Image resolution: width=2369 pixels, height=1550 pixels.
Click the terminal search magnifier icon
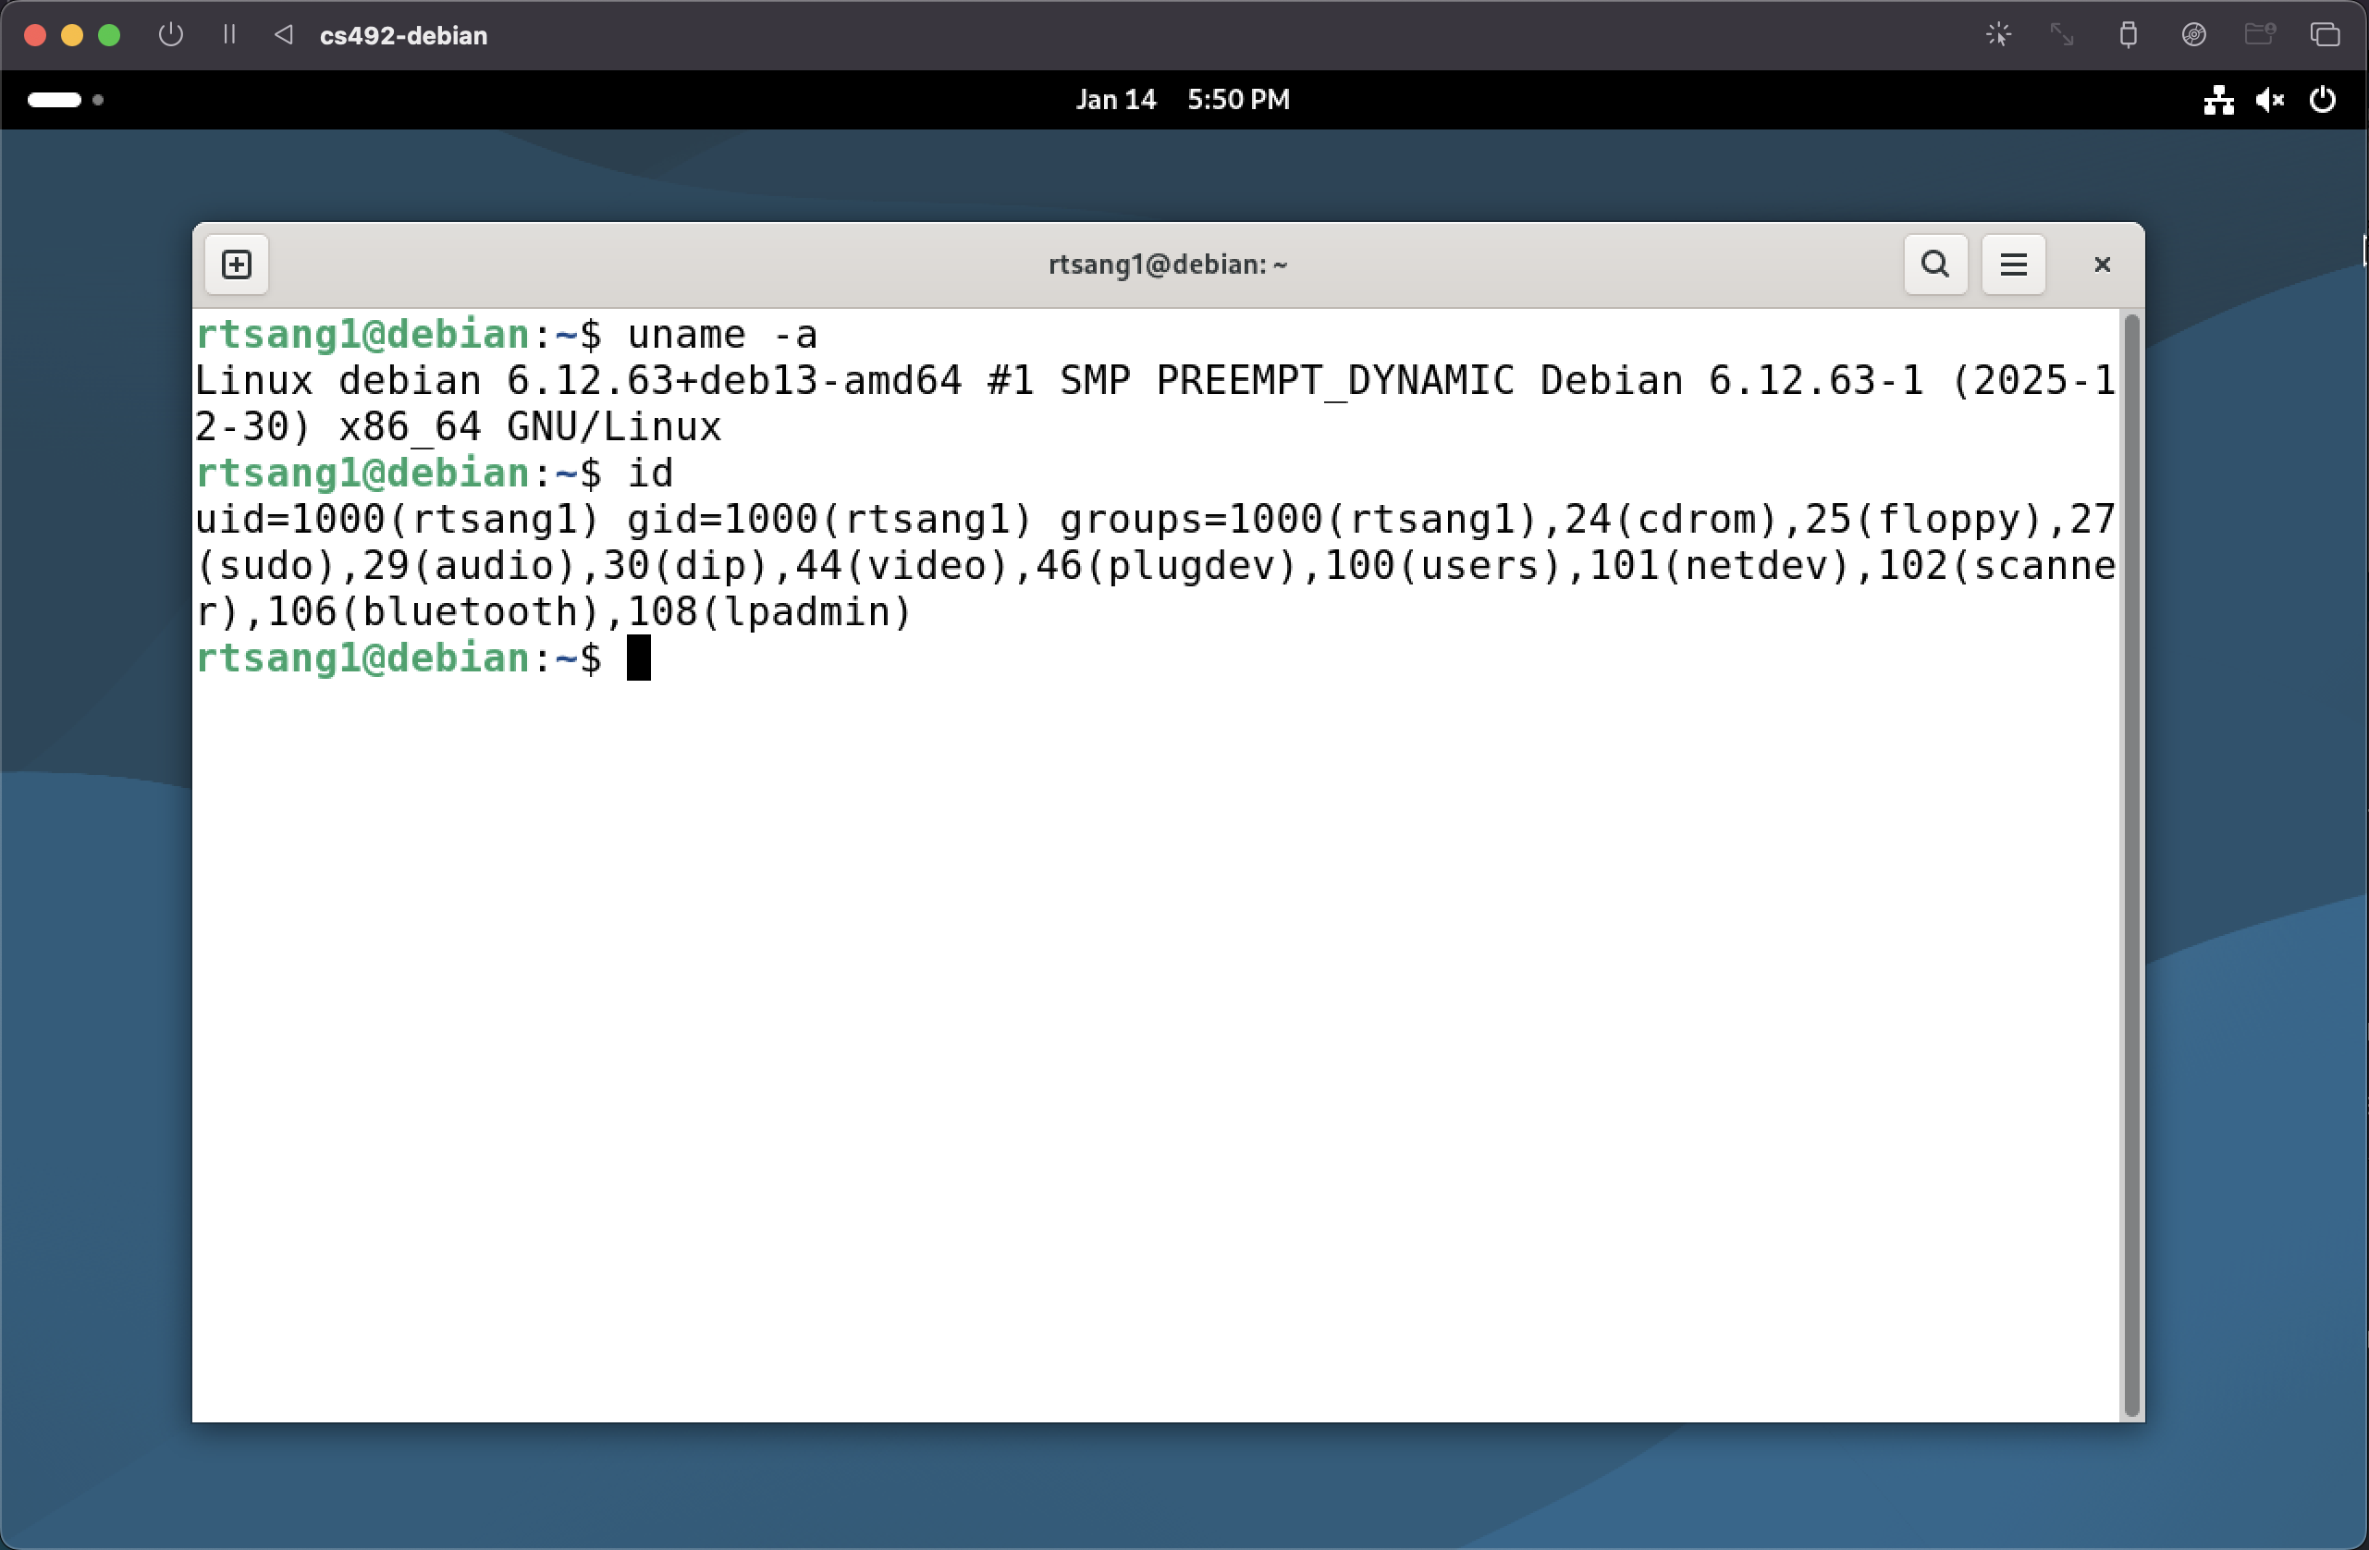pos(1935,264)
